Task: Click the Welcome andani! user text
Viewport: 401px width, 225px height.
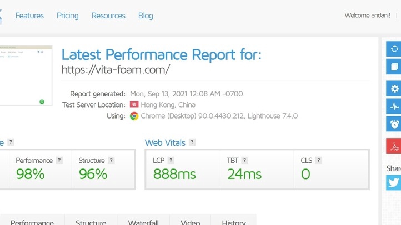Action: click(x=368, y=16)
